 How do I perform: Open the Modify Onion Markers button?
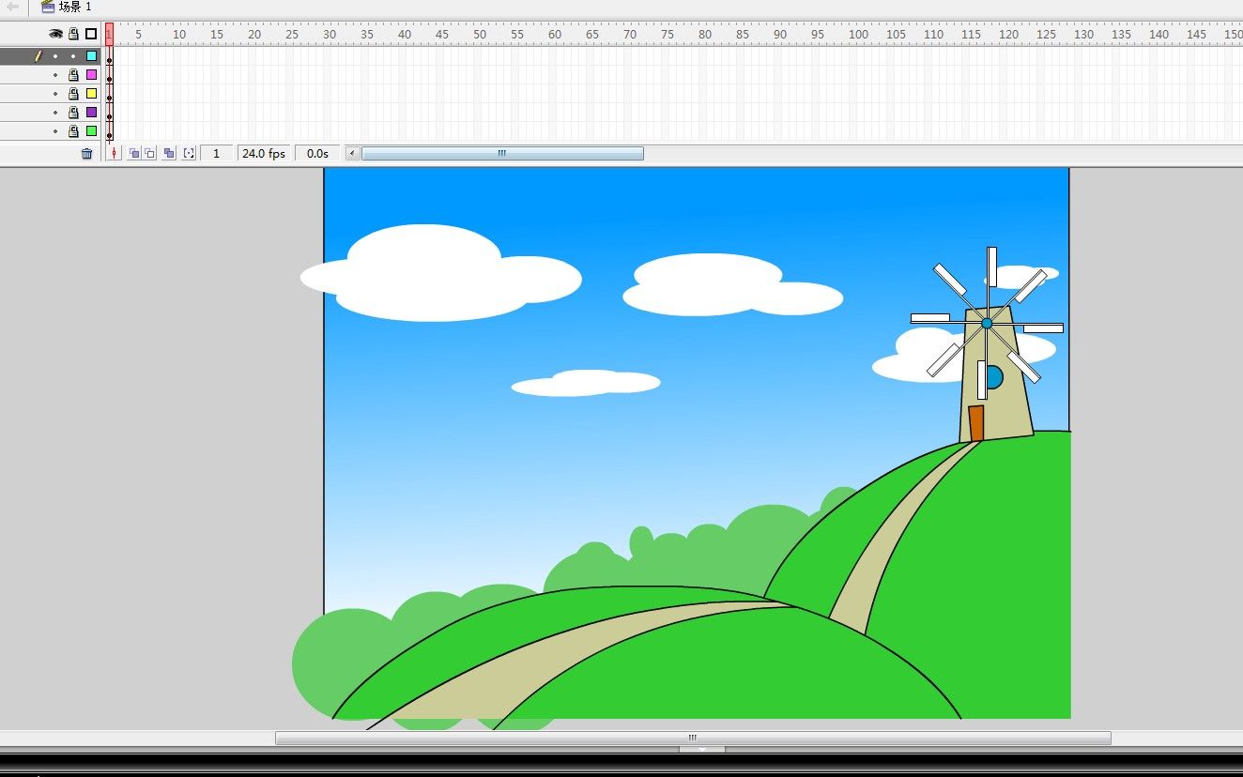click(189, 153)
